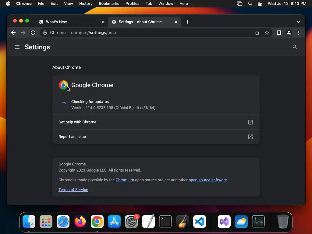Open the Apple menu
Viewport: 312px width, 234px height.
(x=8, y=4)
